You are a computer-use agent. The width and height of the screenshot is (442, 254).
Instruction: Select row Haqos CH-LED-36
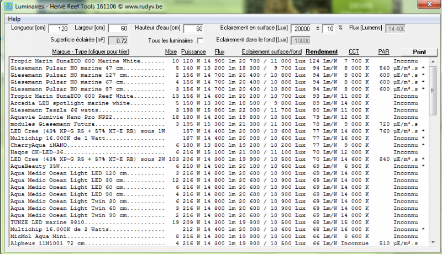tap(219, 152)
